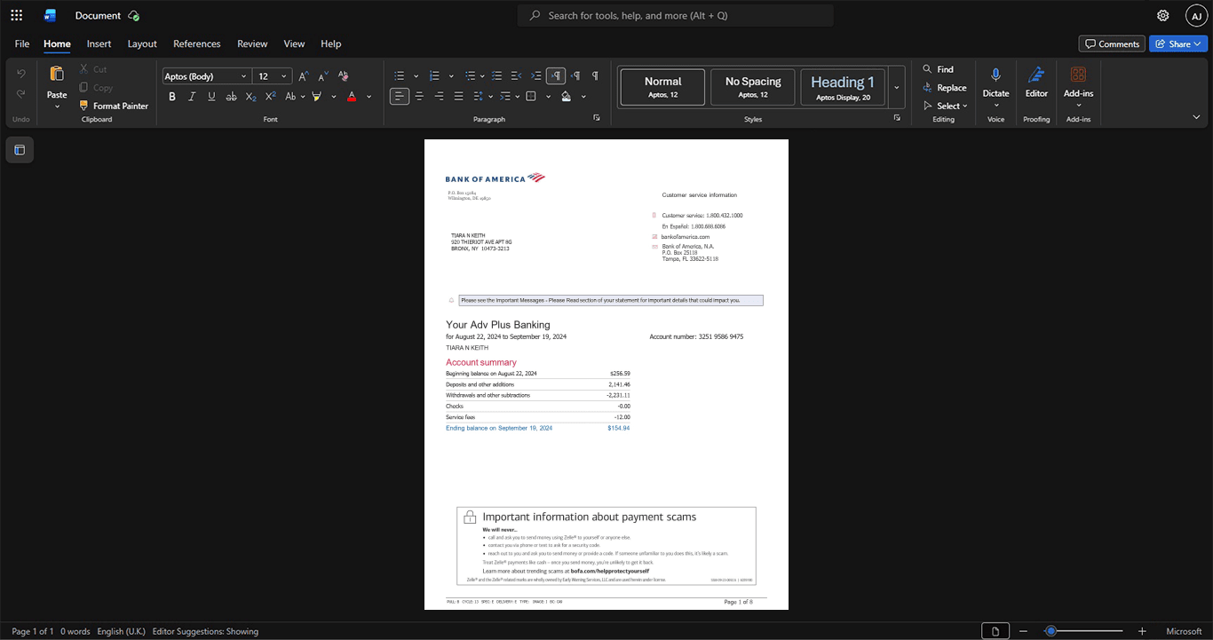Click the Cut scissors button
1213x640 pixels.
[93, 69]
